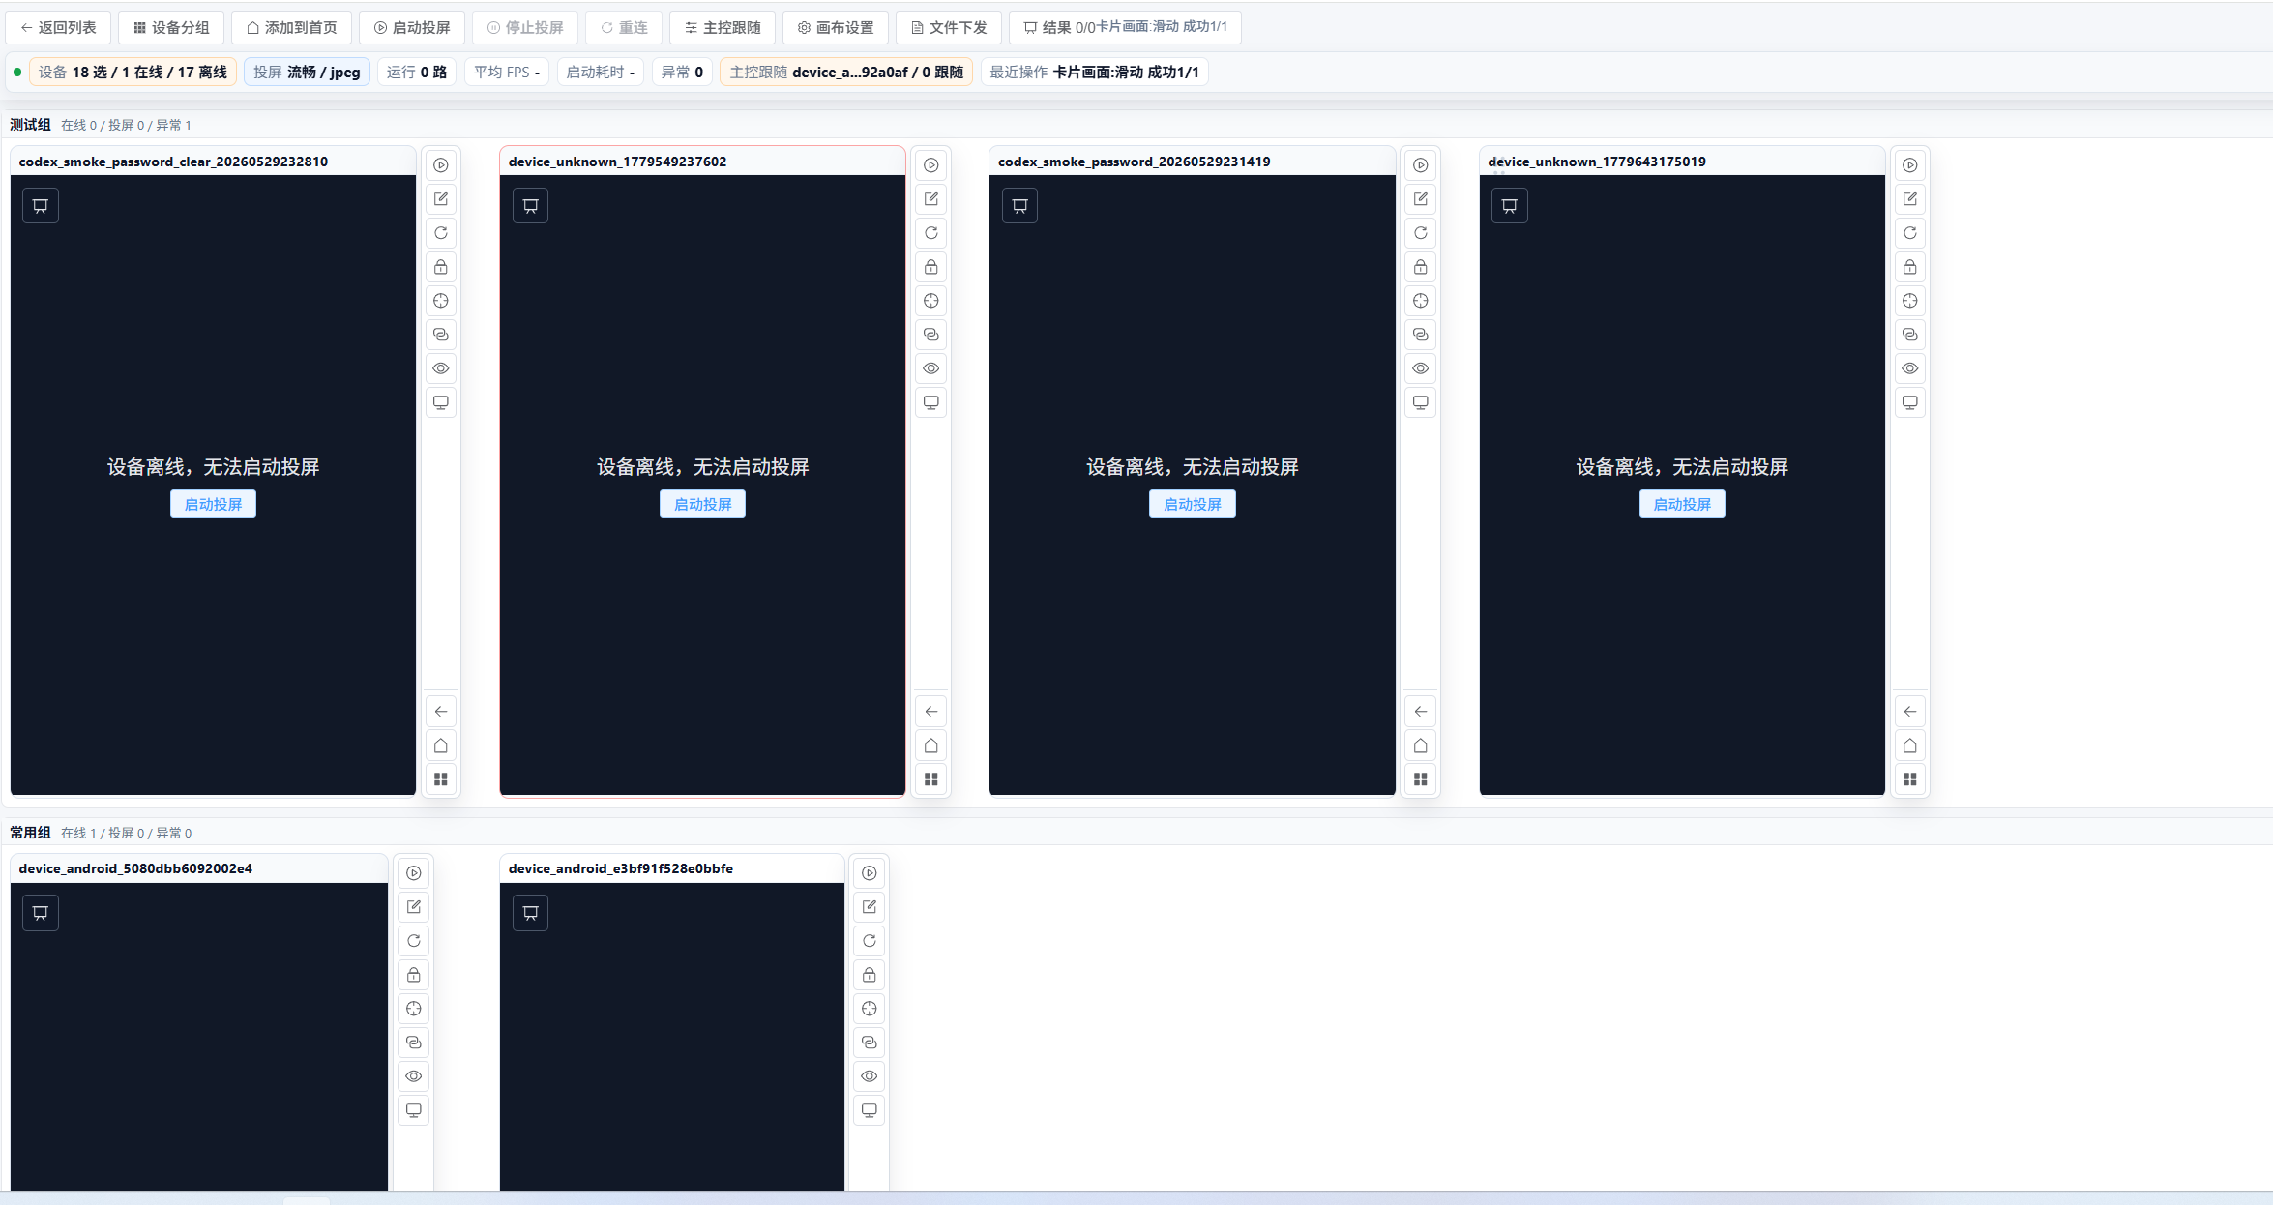Click the 主控跟随 device_a...92a0af chip
This screenshot has width=2273, height=1205.
point(846,73)
